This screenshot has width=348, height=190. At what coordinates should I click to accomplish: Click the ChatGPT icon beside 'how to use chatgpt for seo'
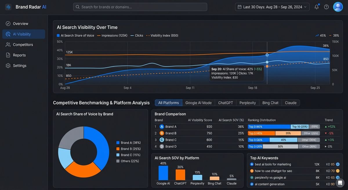click(x=251, y=171)
